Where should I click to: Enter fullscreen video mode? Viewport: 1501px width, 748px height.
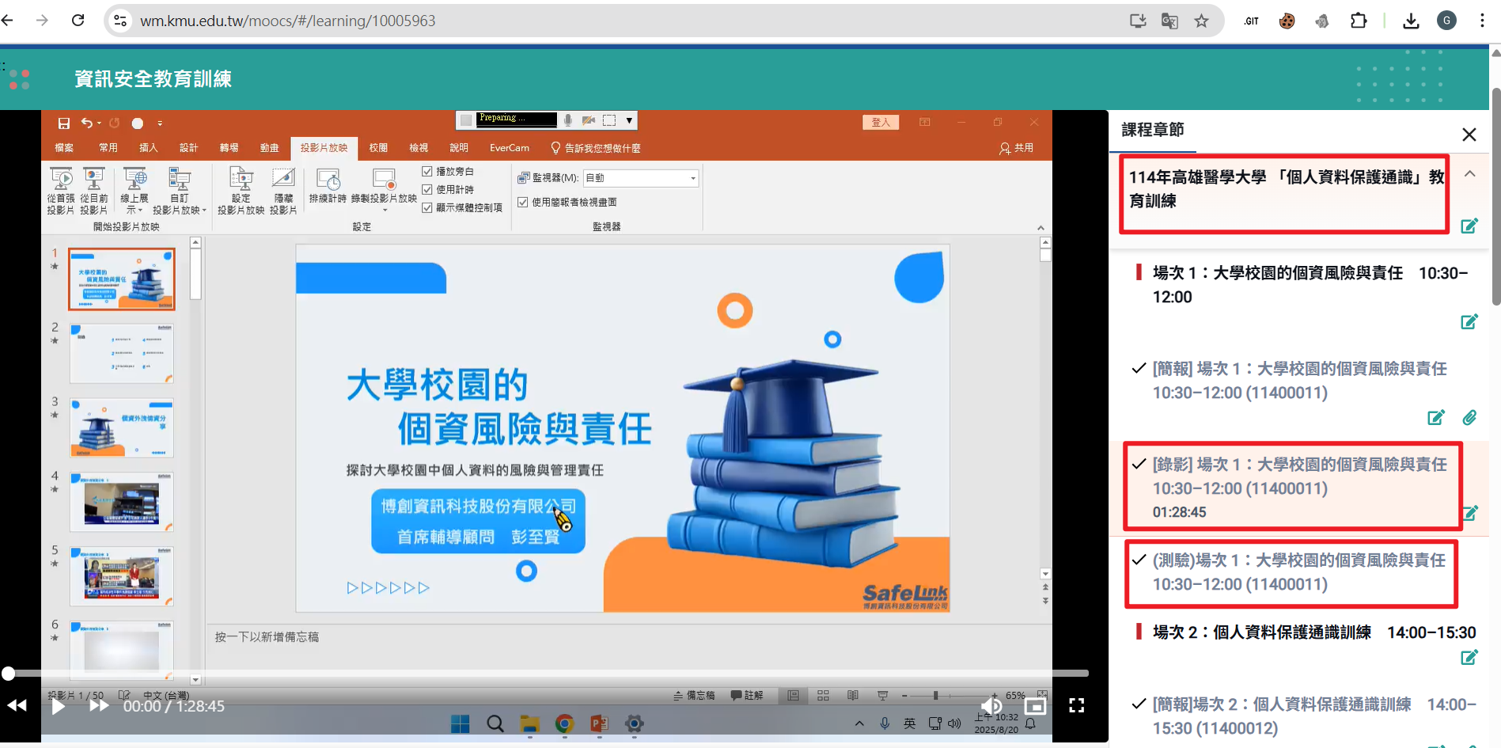click(x=1076, y=706)
